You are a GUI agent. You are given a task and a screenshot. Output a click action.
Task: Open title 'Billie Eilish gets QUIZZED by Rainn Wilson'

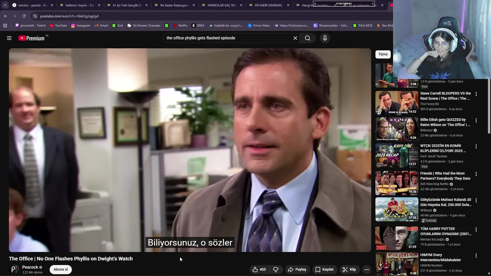click(445, 122)
